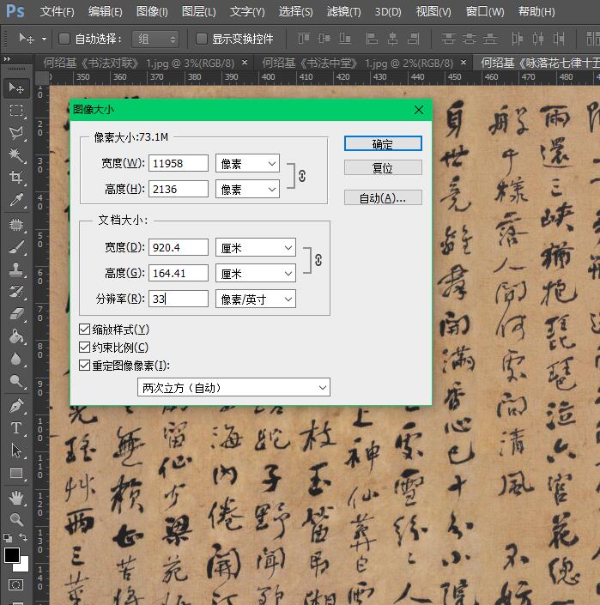Swap foreground and background colors
The image size is (600, 605).
(x=23, y=537)
